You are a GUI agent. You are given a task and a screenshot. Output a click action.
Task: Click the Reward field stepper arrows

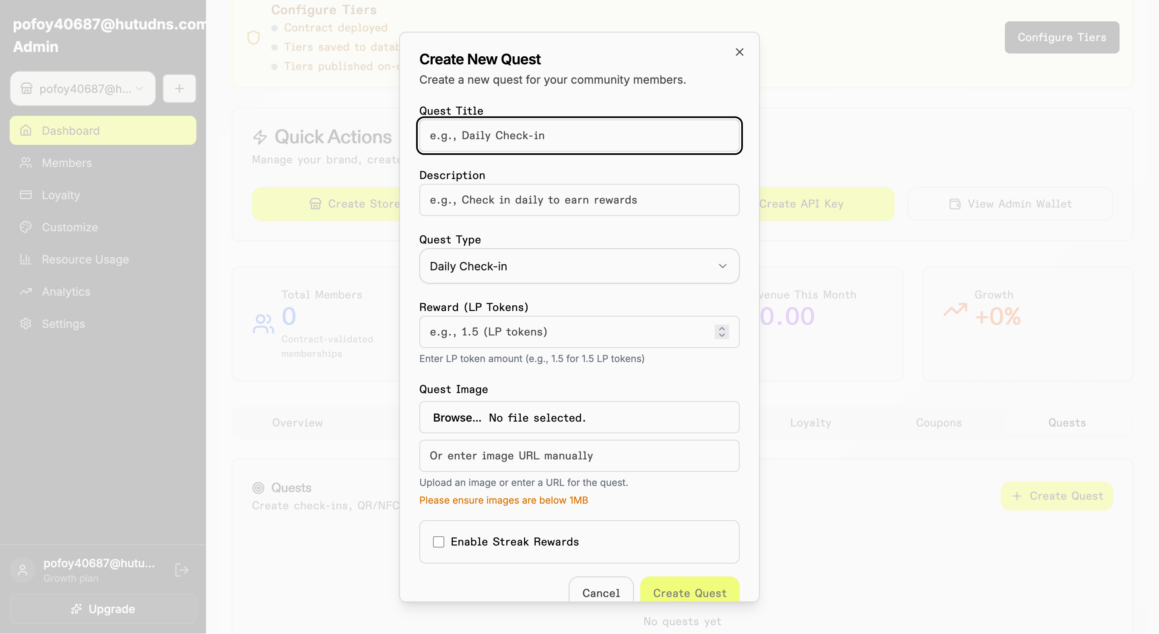point(722,332)
